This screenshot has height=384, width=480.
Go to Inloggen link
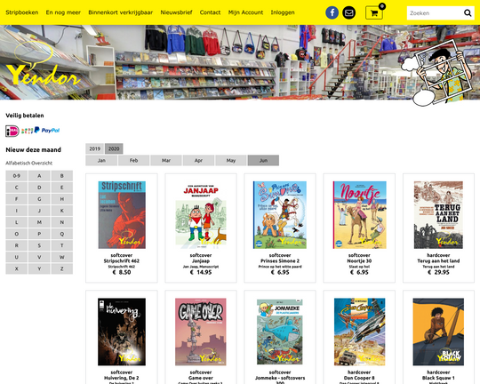283,12
